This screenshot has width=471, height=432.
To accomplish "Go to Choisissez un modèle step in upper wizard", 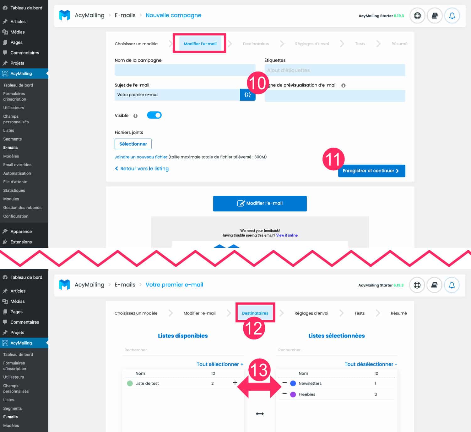I will coord(136,44).
